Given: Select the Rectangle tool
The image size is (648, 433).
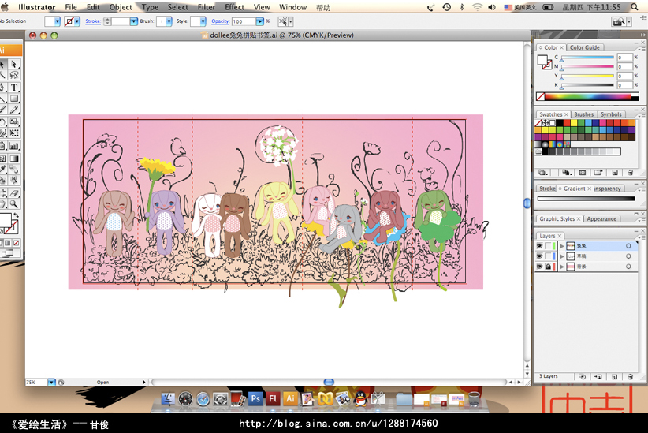Looking at the screenshot, I should (14, 99).
